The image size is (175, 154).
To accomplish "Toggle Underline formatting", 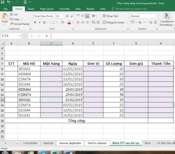I will (x=44, y=23).
